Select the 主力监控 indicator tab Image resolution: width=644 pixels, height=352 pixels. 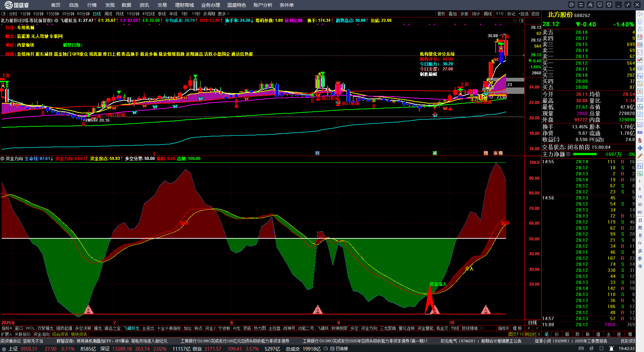[x=274, y=328]
